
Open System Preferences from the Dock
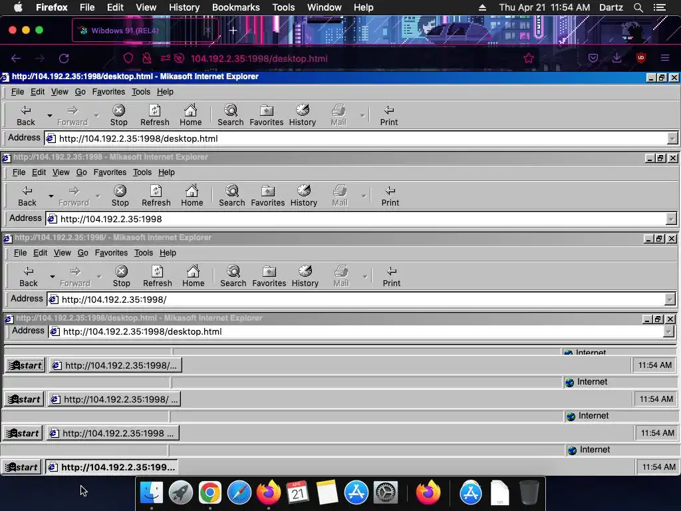386,492
